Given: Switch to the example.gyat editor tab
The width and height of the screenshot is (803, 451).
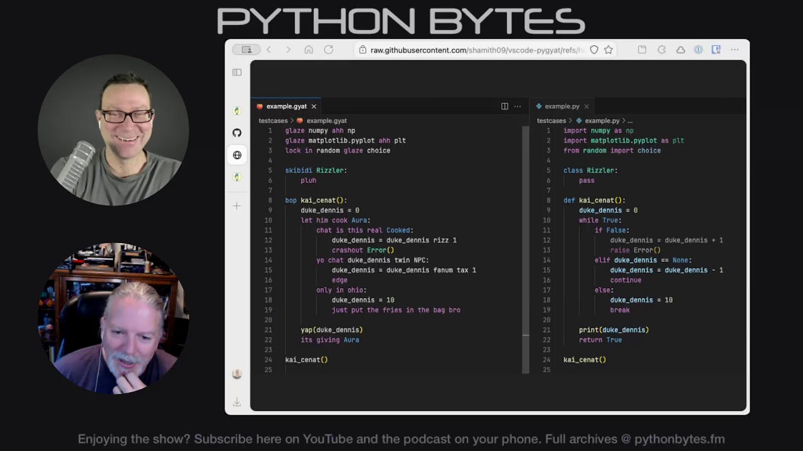Looking at the screenshot, I should click(x=286, y=106).
